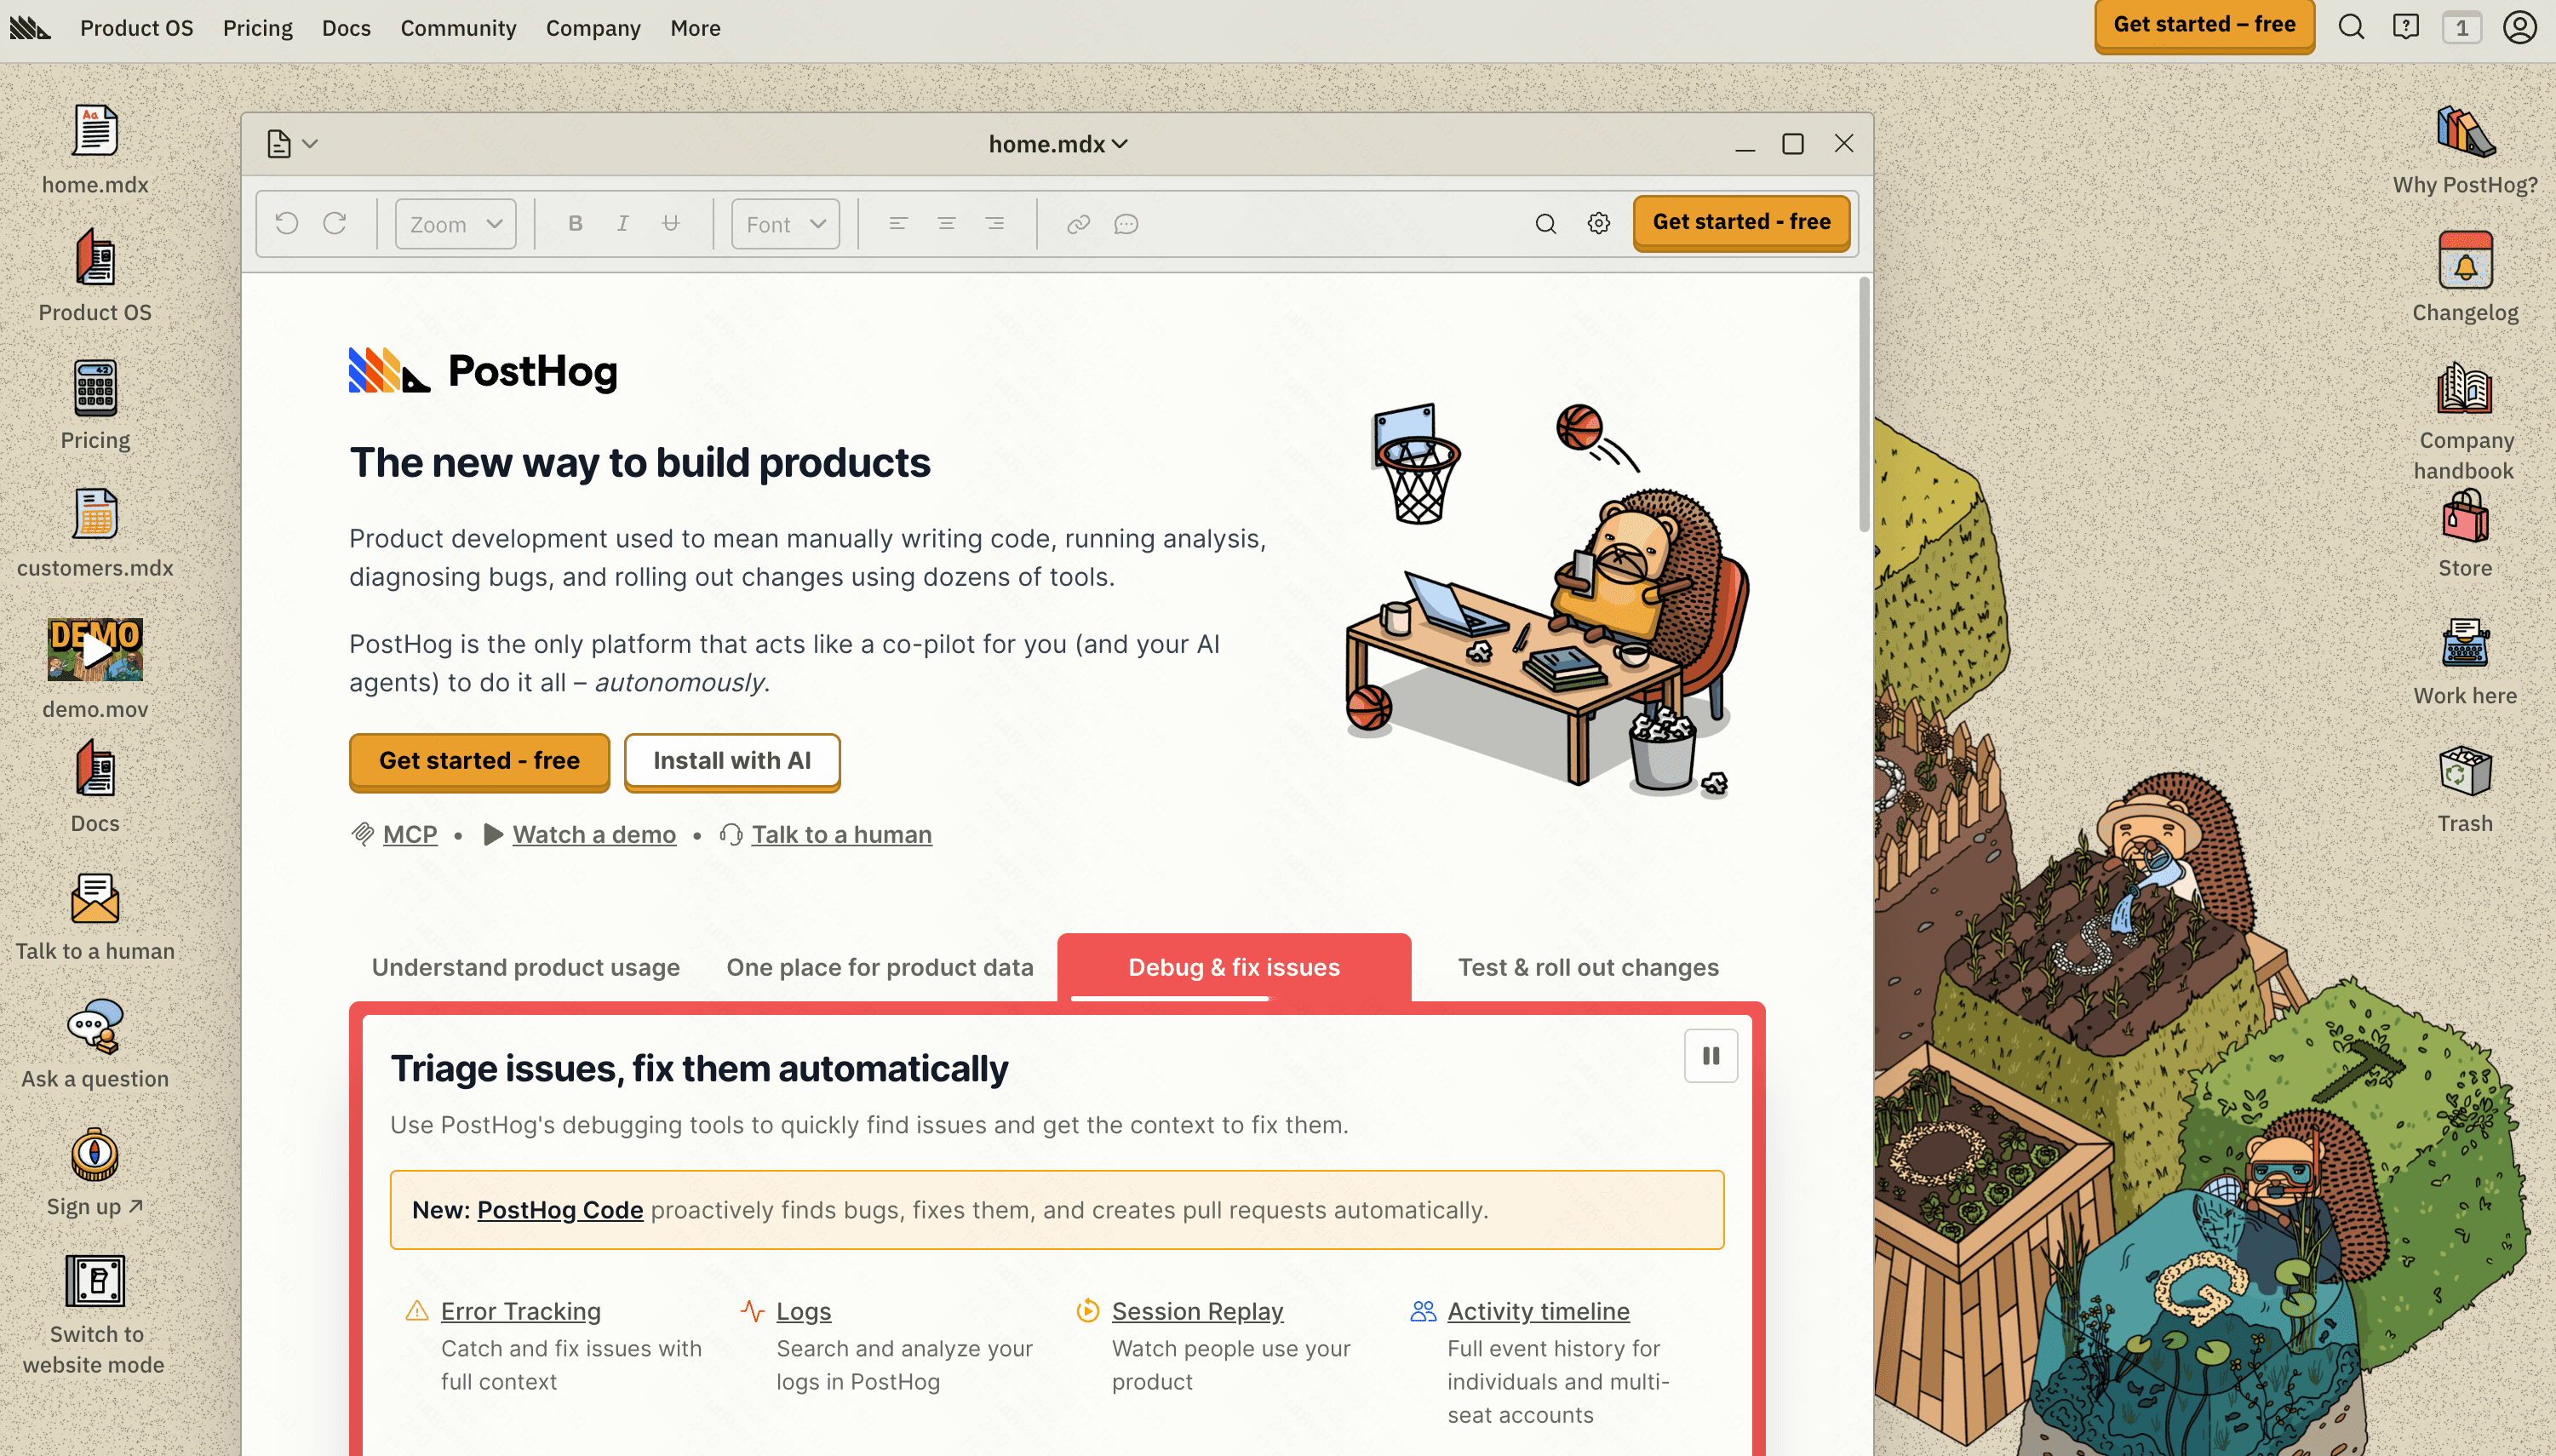The height and width of the screenshot is (1456, 2556).
Task: Open the Trash desktop icon
Action: [2465, 771]
